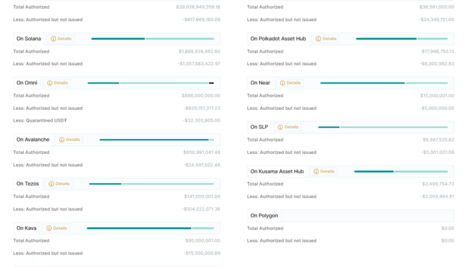This screenshot has width=466, height=267.
Task: Click the On Omni issuance bar
Action: [150, 83]
